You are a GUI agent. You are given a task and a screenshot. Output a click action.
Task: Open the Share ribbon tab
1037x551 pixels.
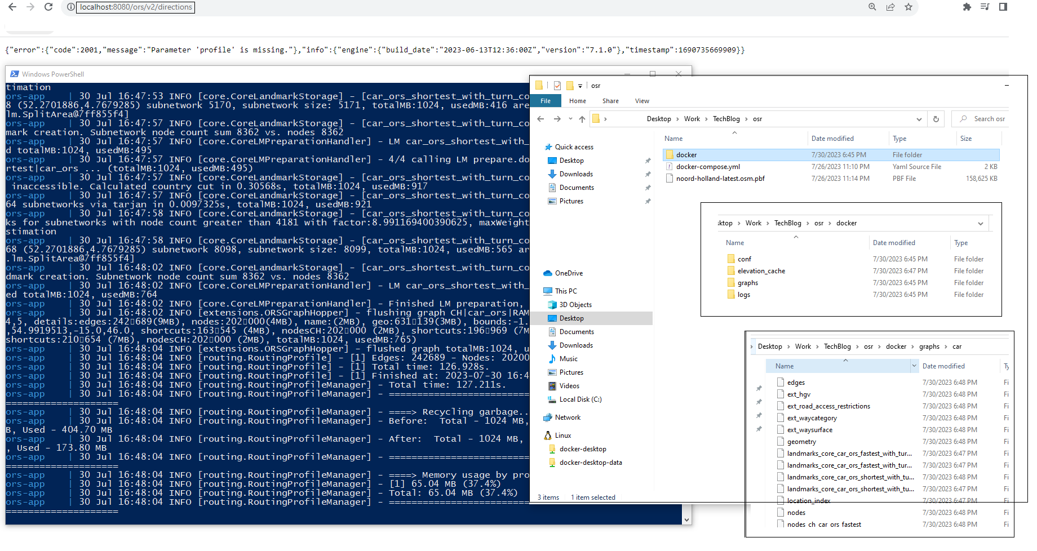tap(610, 101)
